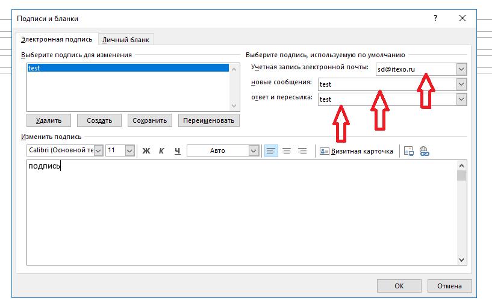Viewport: 492px width, 304px height.
Task: Toggle underline formatting (Ч)
Action: coord(177,151)
